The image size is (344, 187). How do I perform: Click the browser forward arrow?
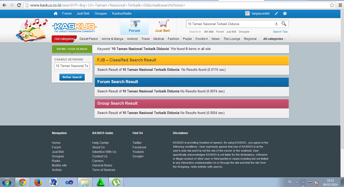12,5
